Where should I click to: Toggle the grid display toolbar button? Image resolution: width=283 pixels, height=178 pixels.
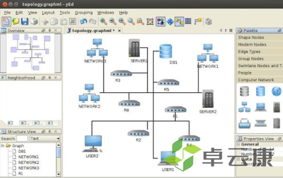(x=188, y=21)
